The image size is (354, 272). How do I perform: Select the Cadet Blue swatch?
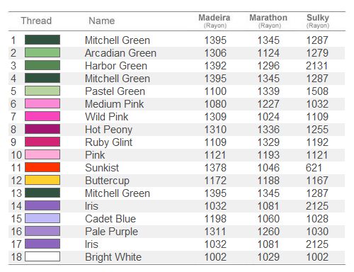point(42,218)
